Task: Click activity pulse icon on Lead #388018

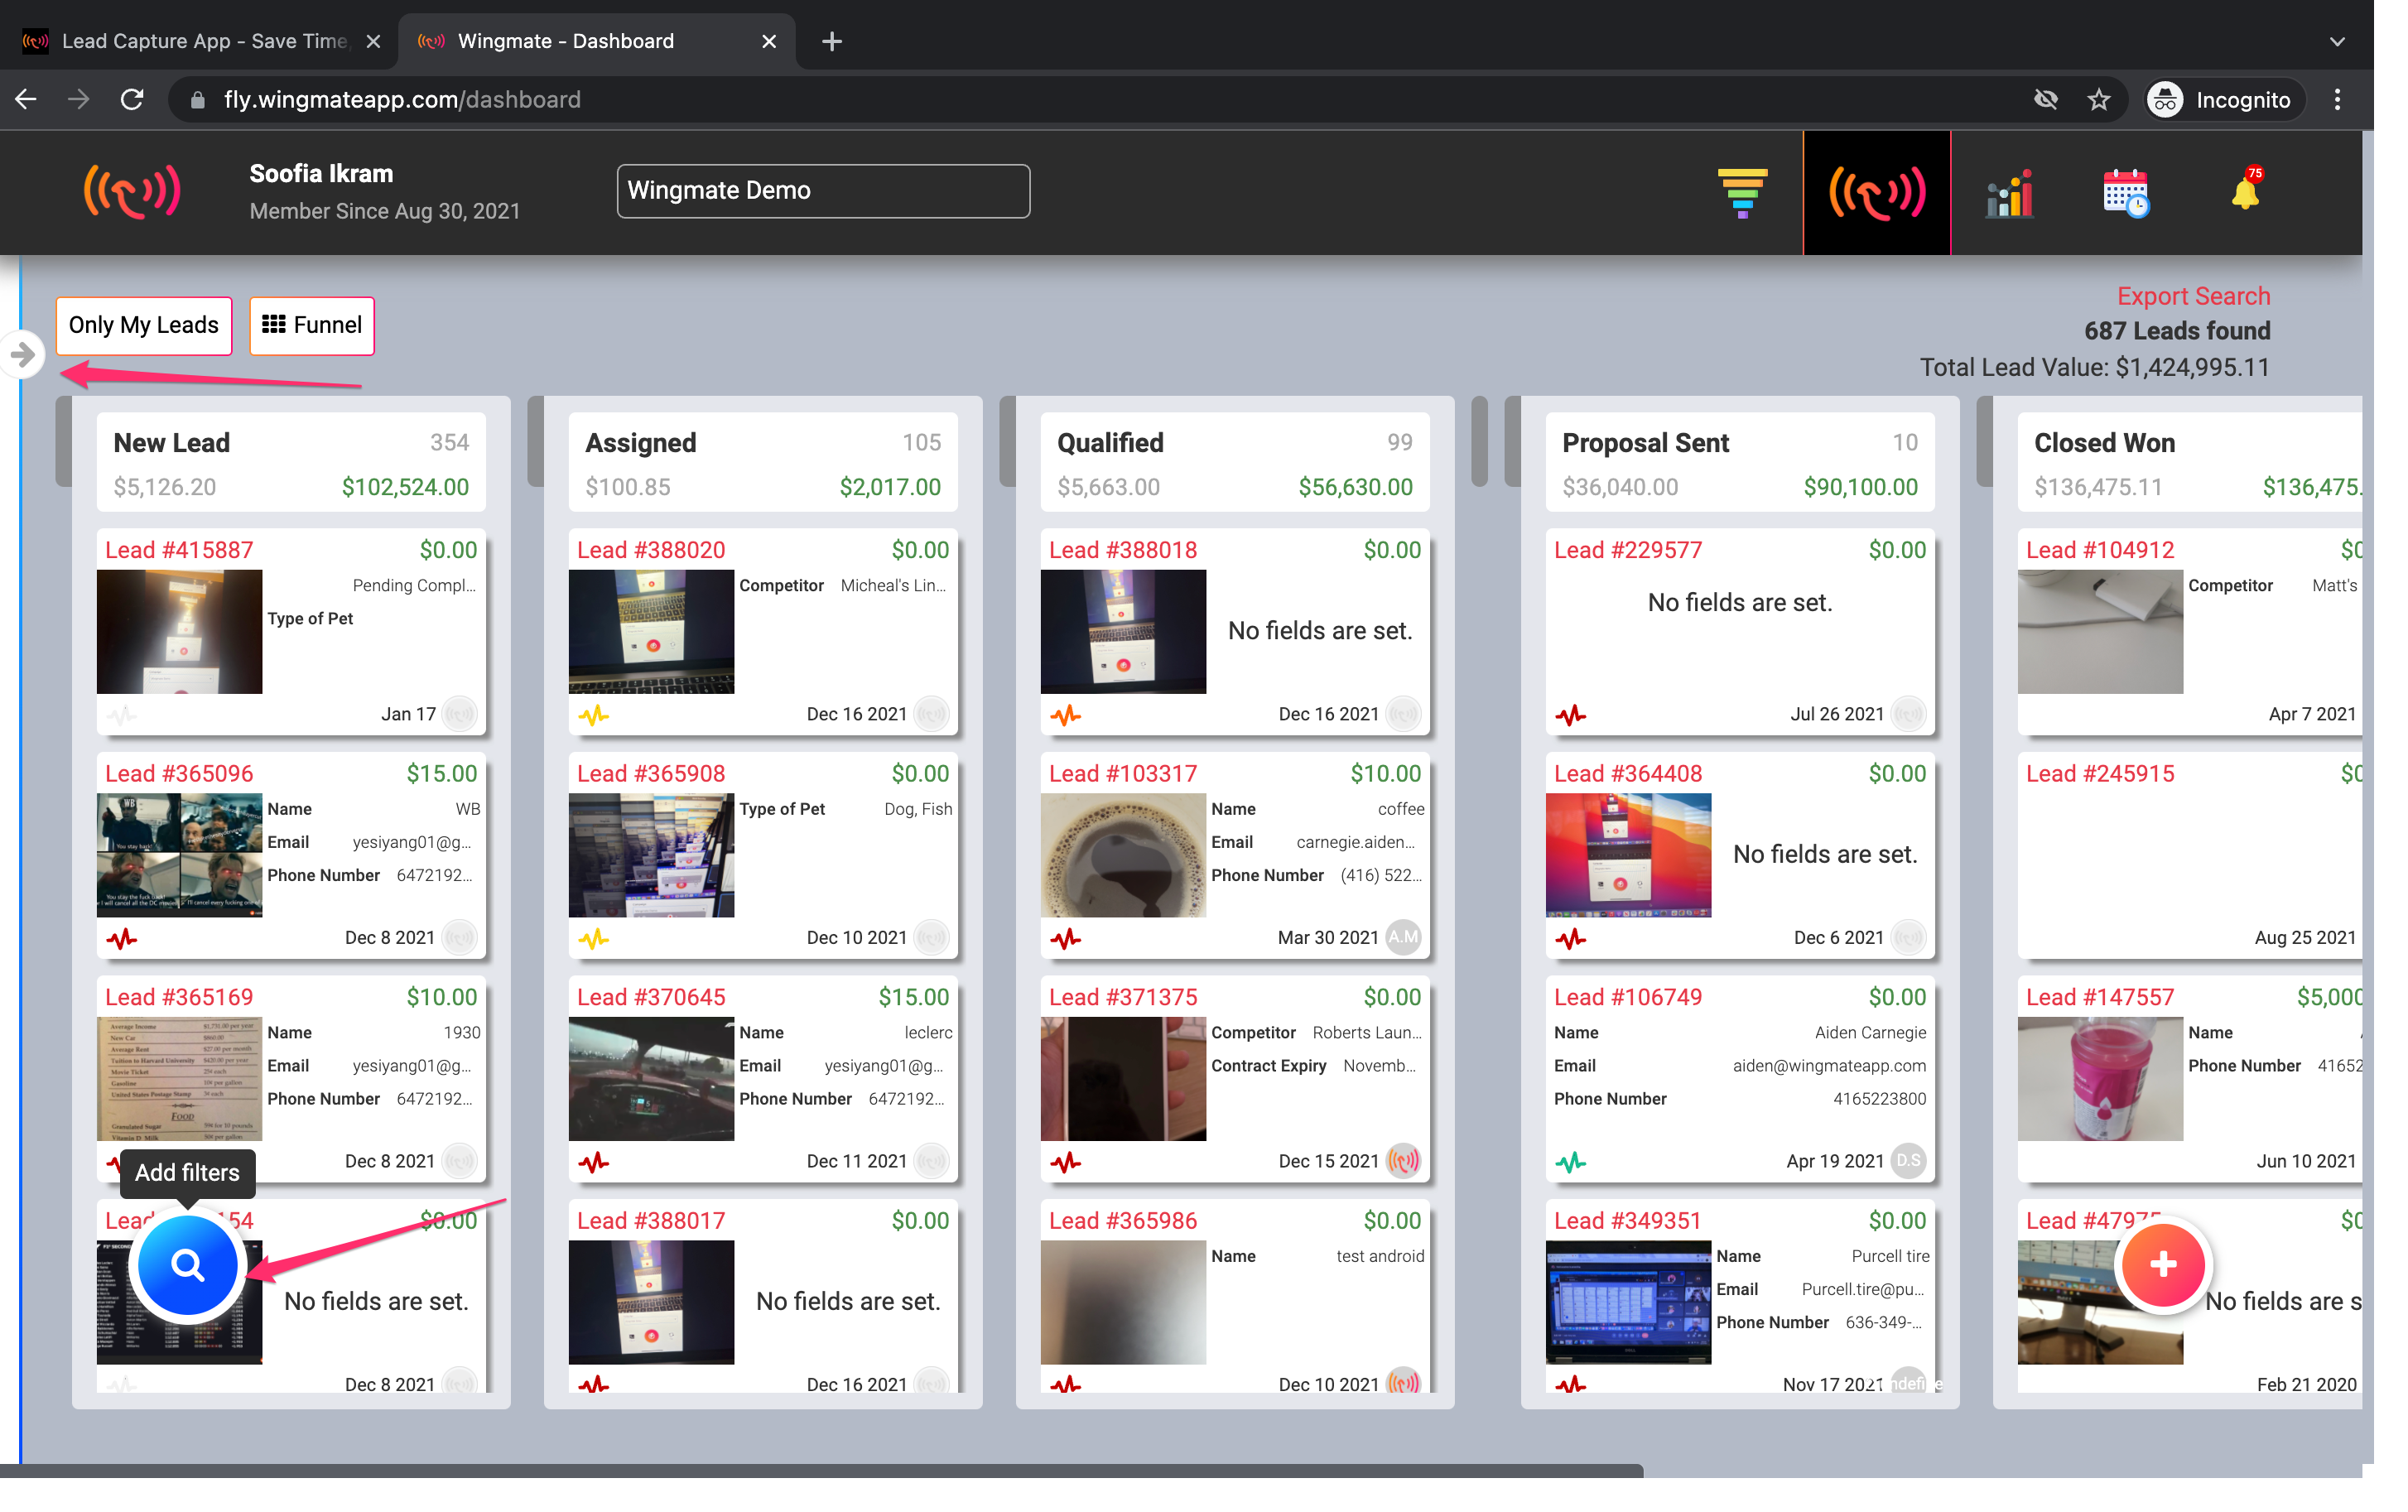Action: click(1066, 715)
